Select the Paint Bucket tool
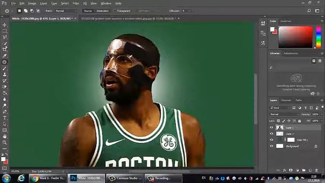Viewport: 325px width, 183px height. coord(5,93)
